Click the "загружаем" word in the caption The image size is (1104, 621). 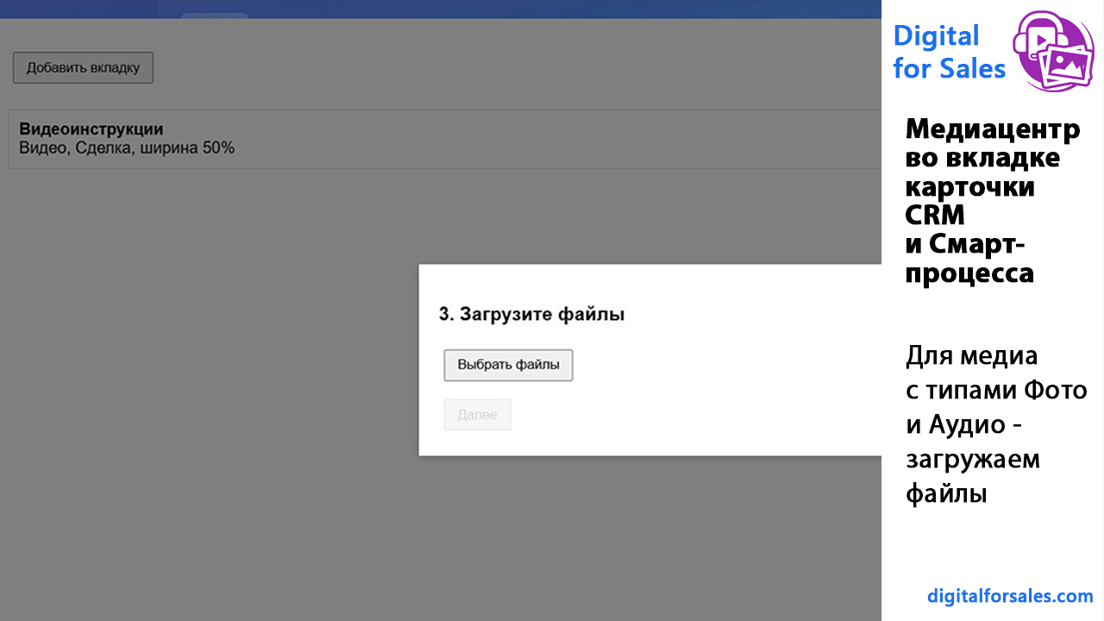pos(973,459)
